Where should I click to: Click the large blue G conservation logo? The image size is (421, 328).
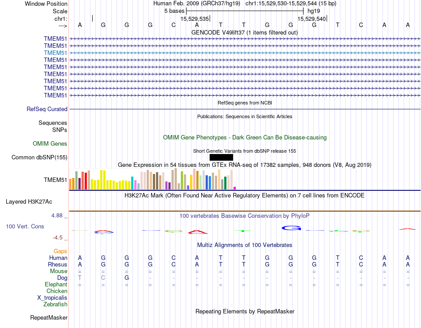click(291, 228)
